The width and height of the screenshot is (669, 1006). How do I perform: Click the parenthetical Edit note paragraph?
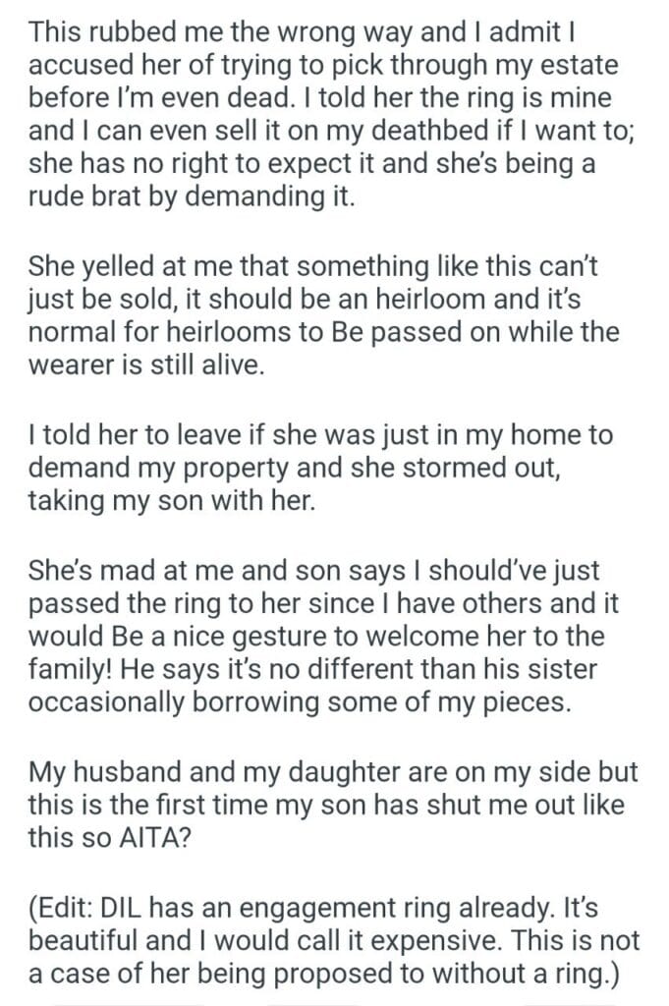334,939
